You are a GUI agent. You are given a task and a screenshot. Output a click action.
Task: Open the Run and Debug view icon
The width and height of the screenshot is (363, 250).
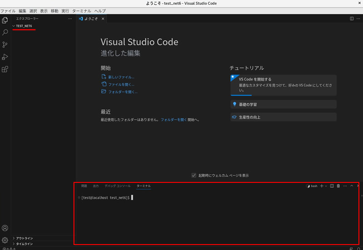coord(5,57)
